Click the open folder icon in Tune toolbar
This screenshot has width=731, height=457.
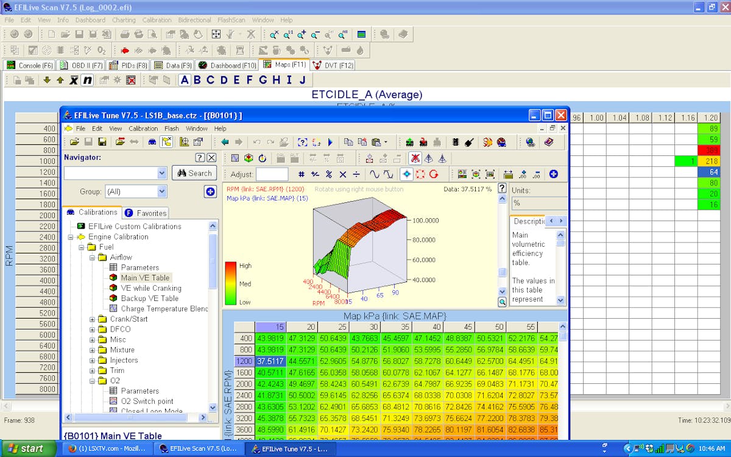point(74,142)
